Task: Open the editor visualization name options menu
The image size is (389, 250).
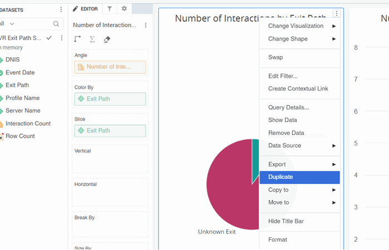Action: (146, 25)
